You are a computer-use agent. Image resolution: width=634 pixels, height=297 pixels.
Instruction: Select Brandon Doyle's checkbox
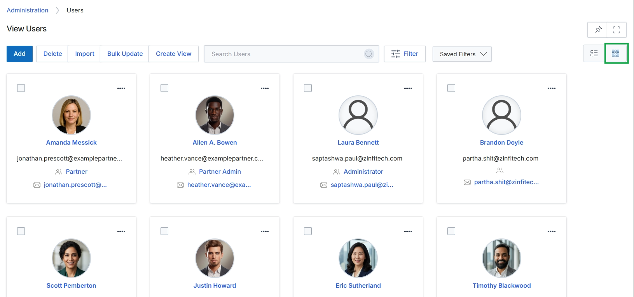click(451, 88)
